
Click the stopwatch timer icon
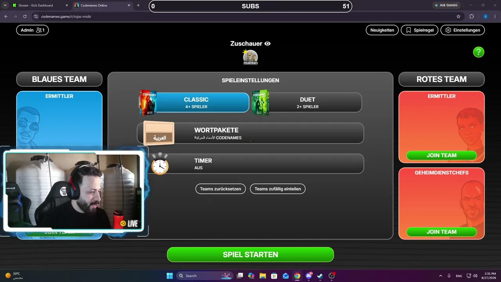click(160, 164)
